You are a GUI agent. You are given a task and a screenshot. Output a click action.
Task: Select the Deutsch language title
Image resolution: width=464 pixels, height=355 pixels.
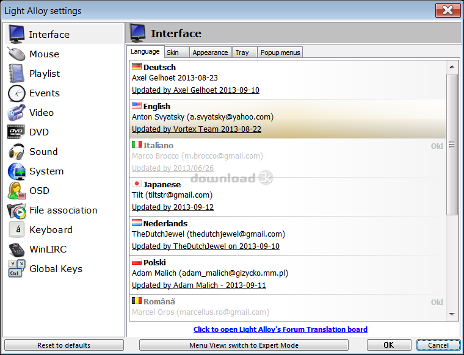click(159, 67)
